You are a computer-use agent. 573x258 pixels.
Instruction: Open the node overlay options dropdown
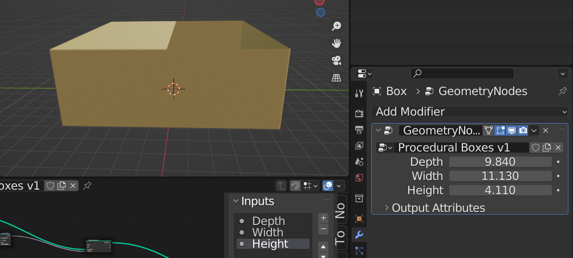pyautogui.click(x=339, y=186)
